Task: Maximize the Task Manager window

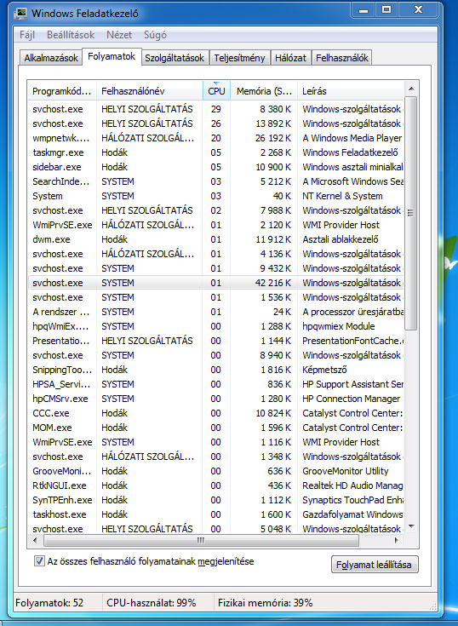Action: coord(386,10)
